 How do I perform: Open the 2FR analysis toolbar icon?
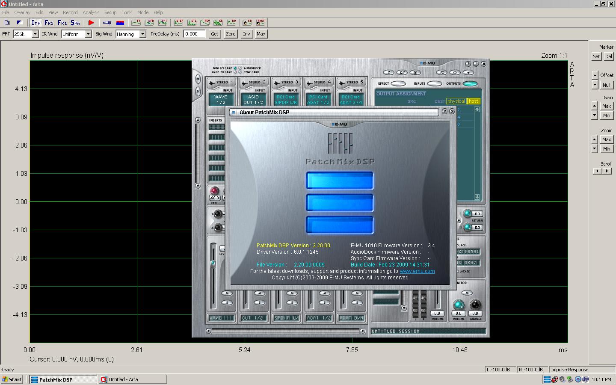click(149, 23)
